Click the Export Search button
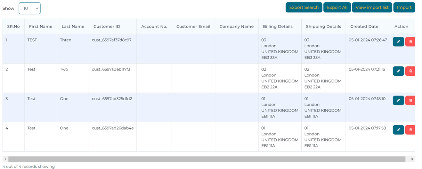The image size is (422, 169). [304, 7]
